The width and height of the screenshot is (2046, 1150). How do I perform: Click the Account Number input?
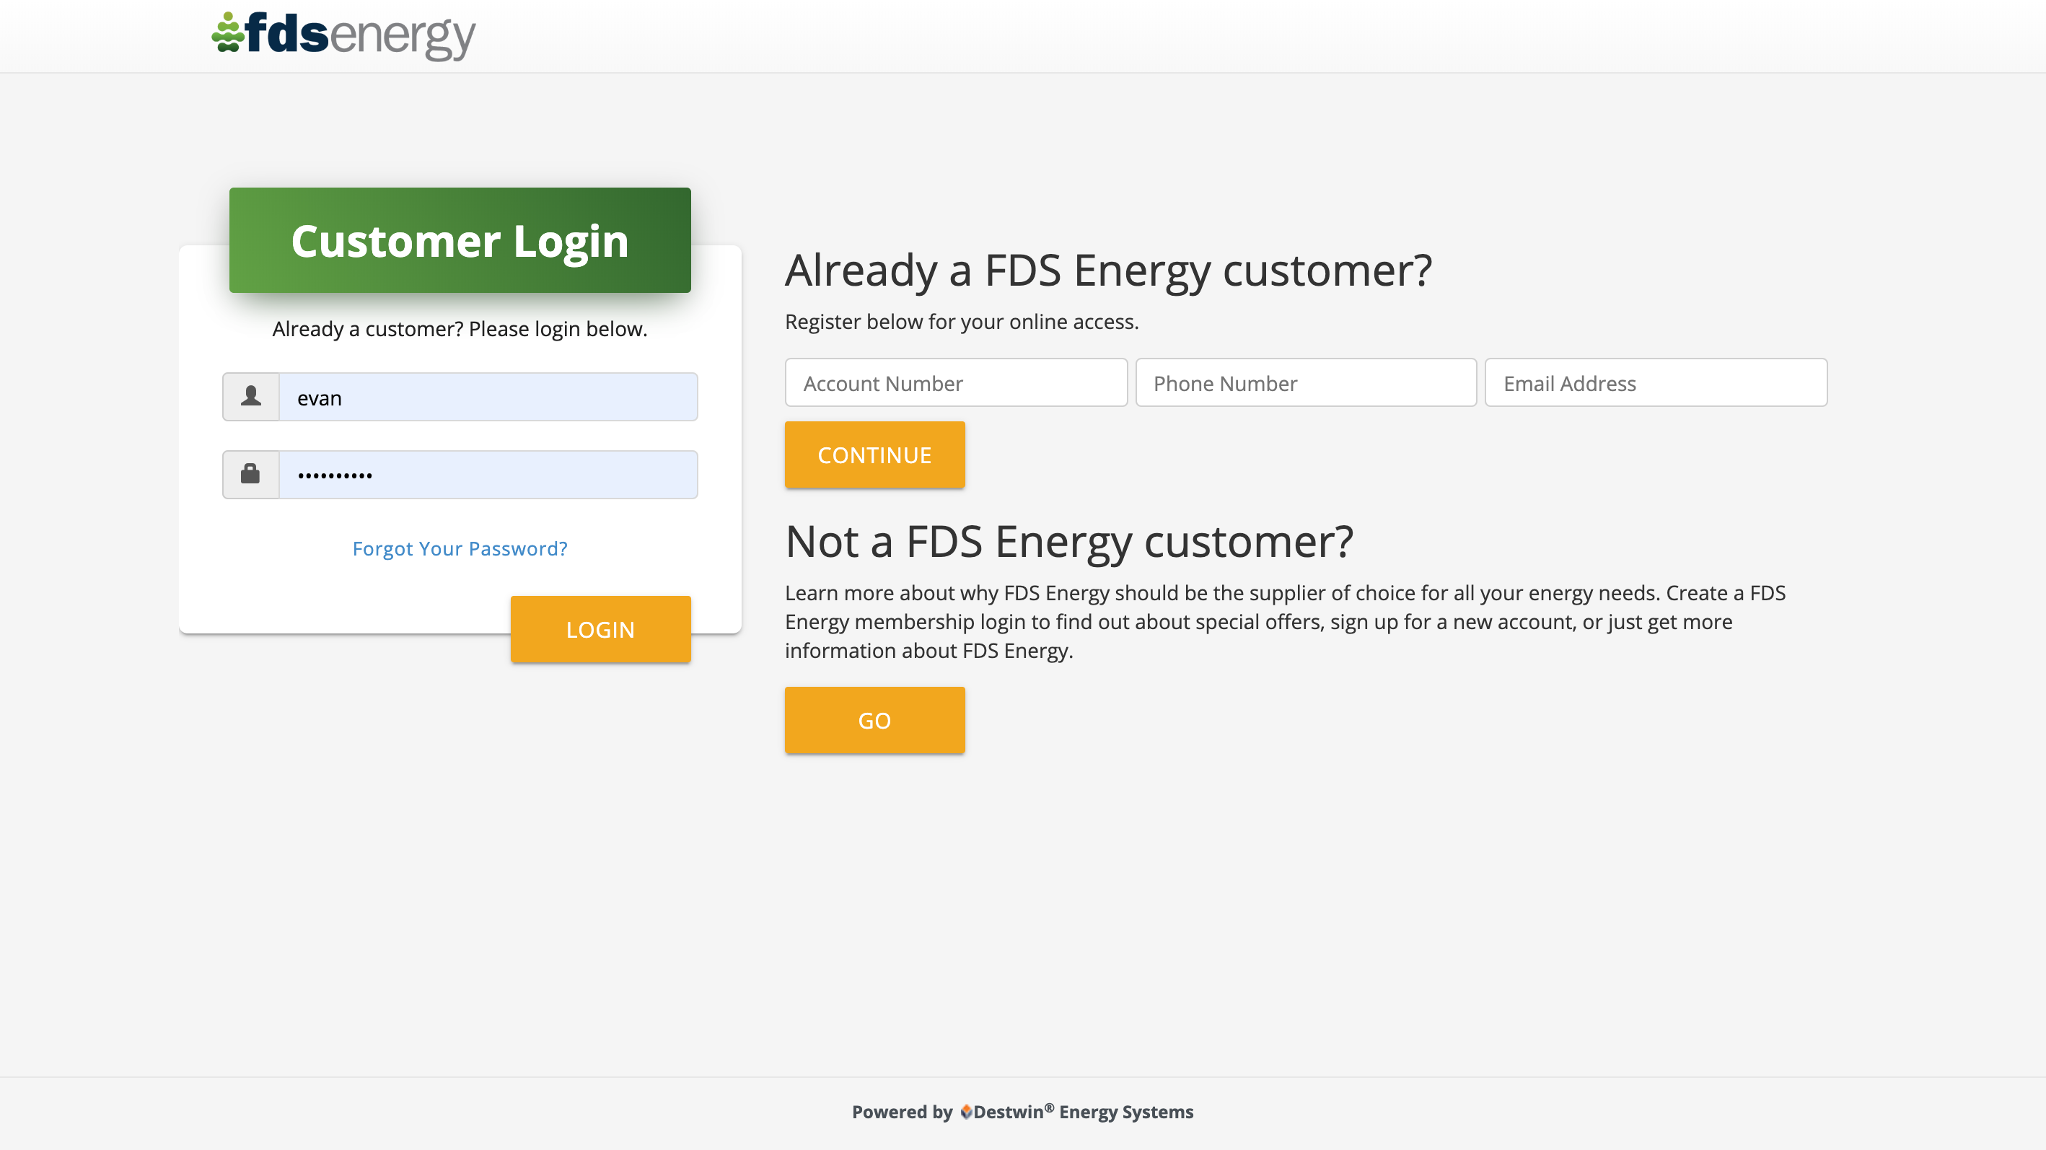(x=955, y=383)
